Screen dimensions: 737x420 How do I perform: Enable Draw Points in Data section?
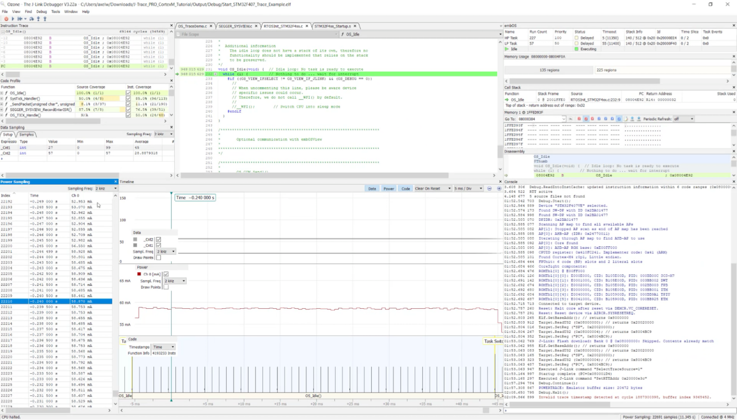[x=158, y=258]
